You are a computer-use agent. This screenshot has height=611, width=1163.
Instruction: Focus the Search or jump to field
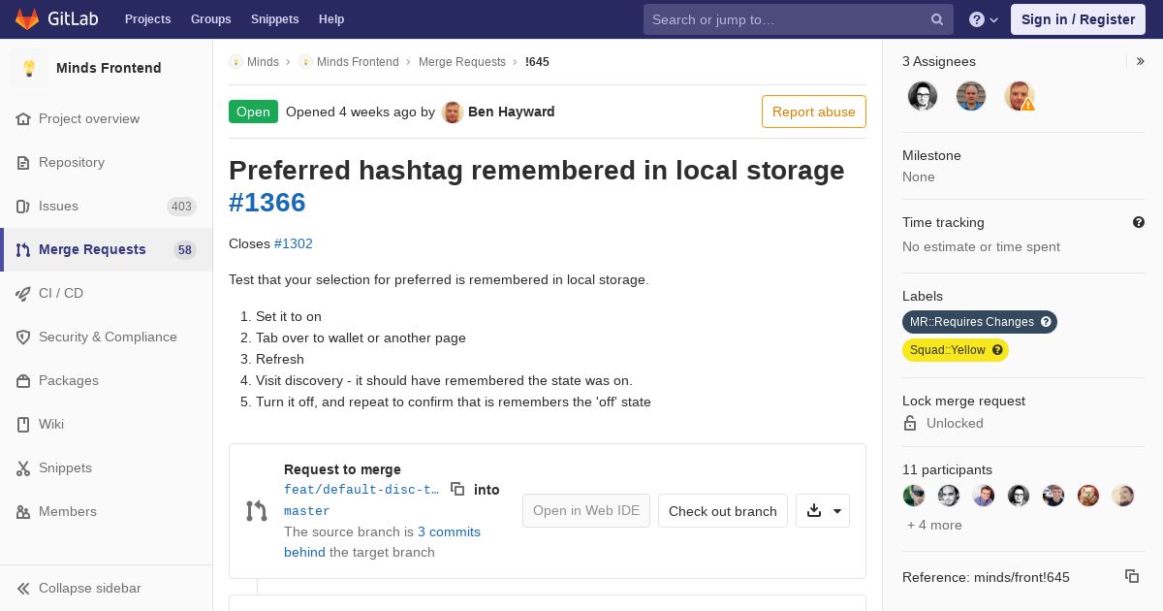click(x=785, y=19)
